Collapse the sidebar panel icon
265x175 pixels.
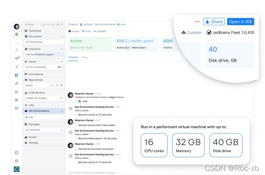click(62, 24)
